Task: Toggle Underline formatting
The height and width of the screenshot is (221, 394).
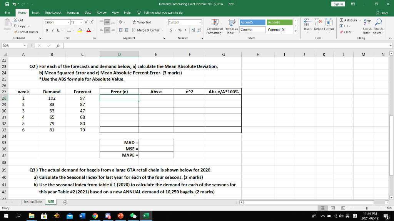Action: coord(58,30)
